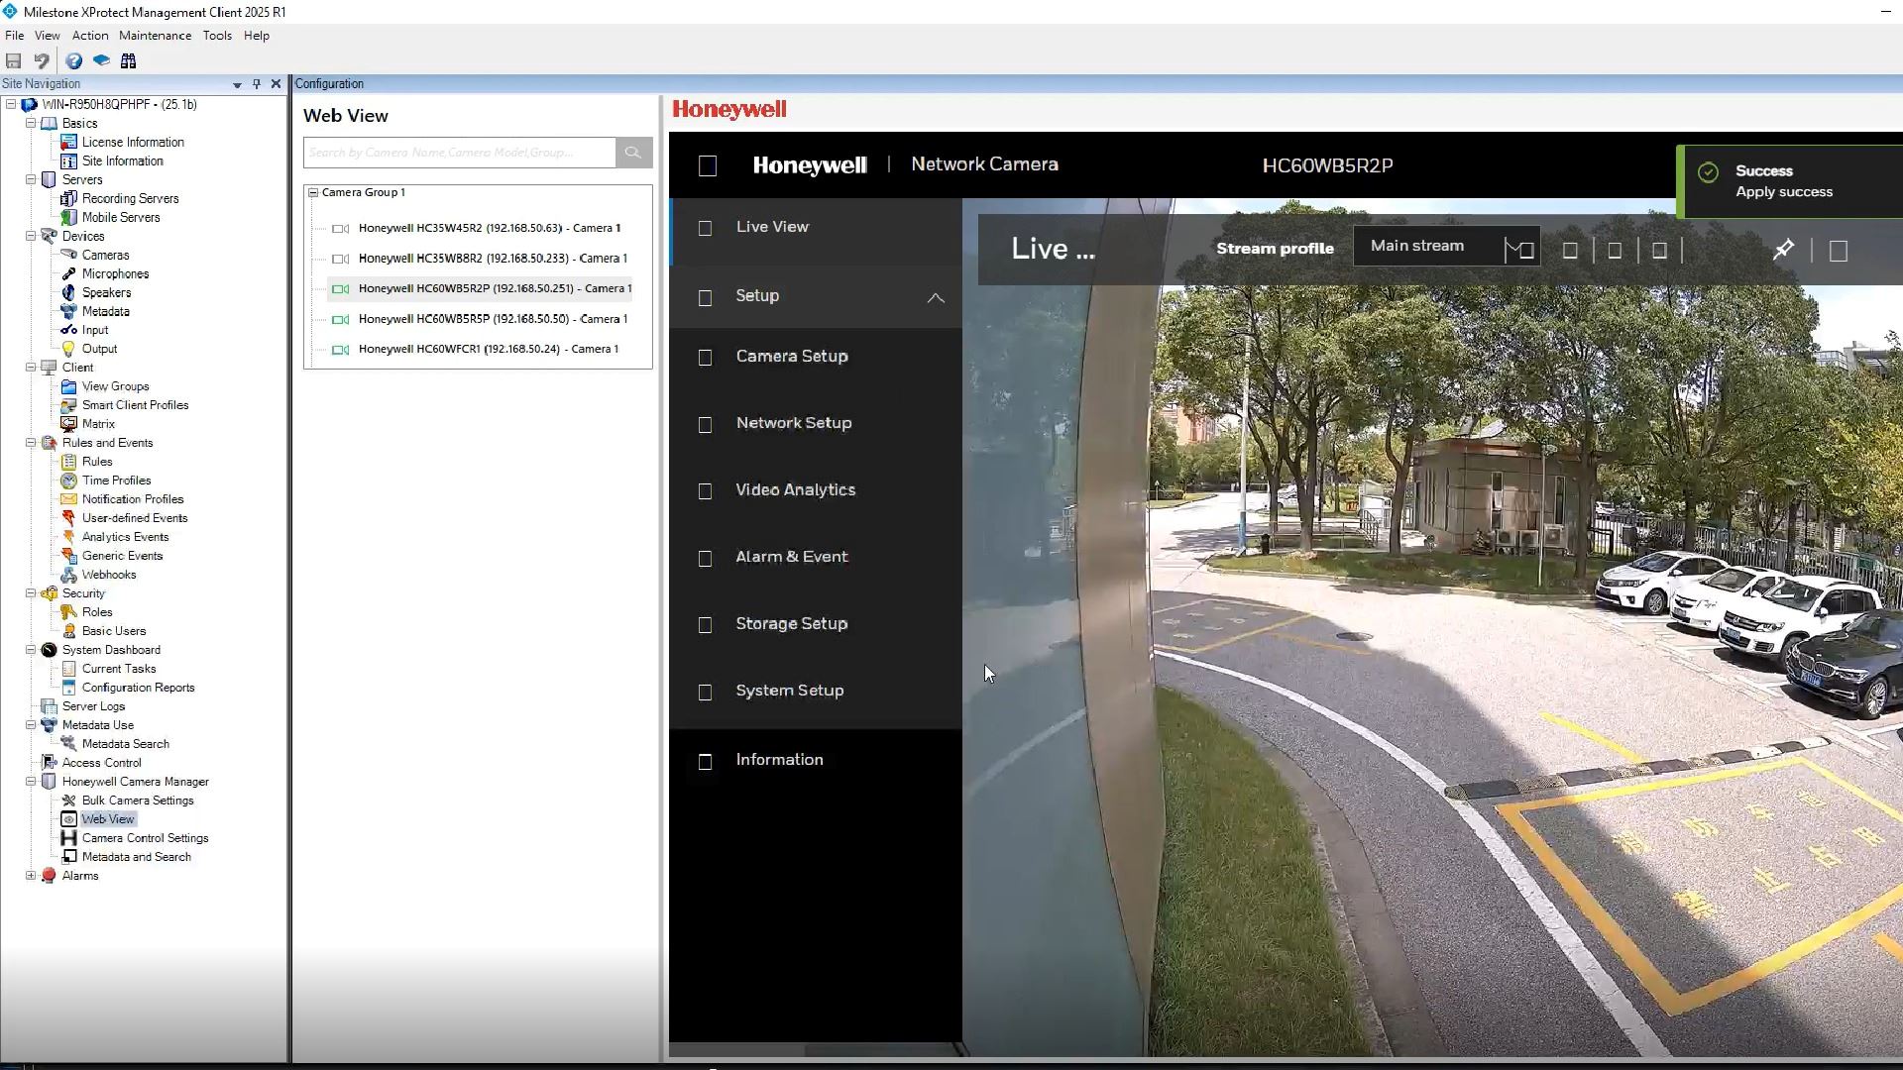The width and height of the screenshot is (1903, 1070).
Task: Collapse the Rules and Events node
Action: tap(31, 443)
